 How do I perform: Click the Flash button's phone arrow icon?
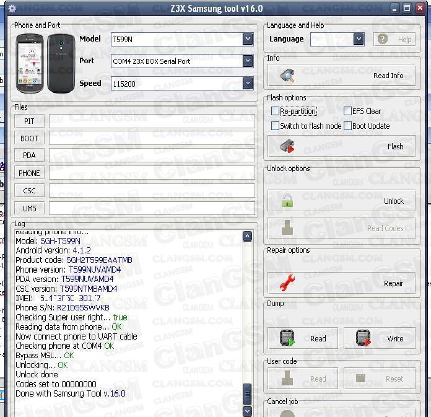pos(287,146)
